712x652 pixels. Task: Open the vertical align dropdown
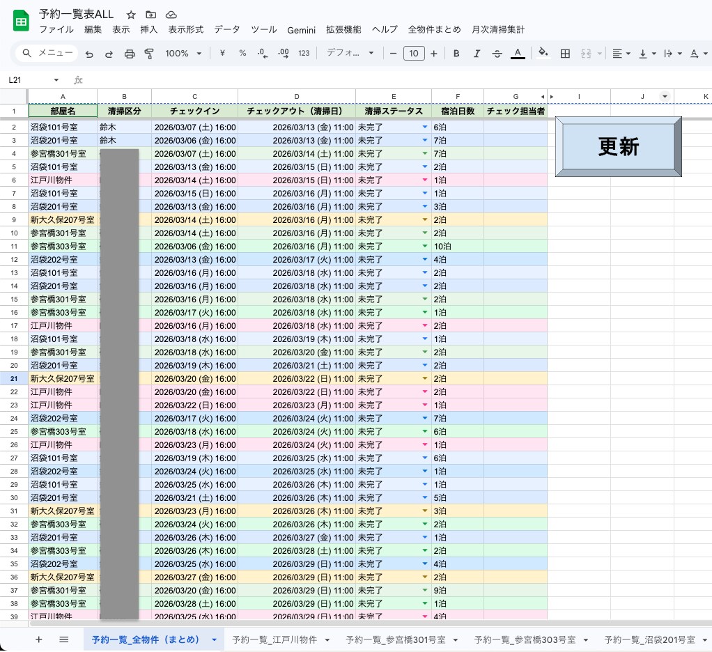pos(647,54)
